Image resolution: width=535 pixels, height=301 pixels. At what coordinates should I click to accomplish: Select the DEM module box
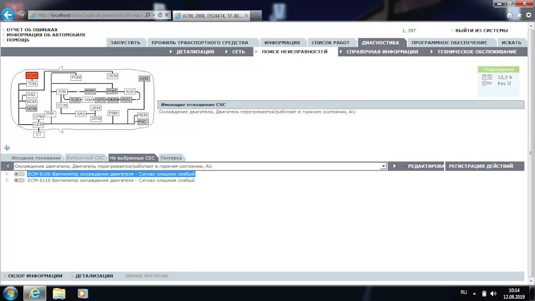(113, 76)
